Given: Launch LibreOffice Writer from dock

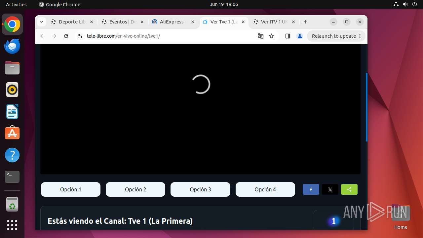Looking at the screenshot, I should [x=12, y=112].
